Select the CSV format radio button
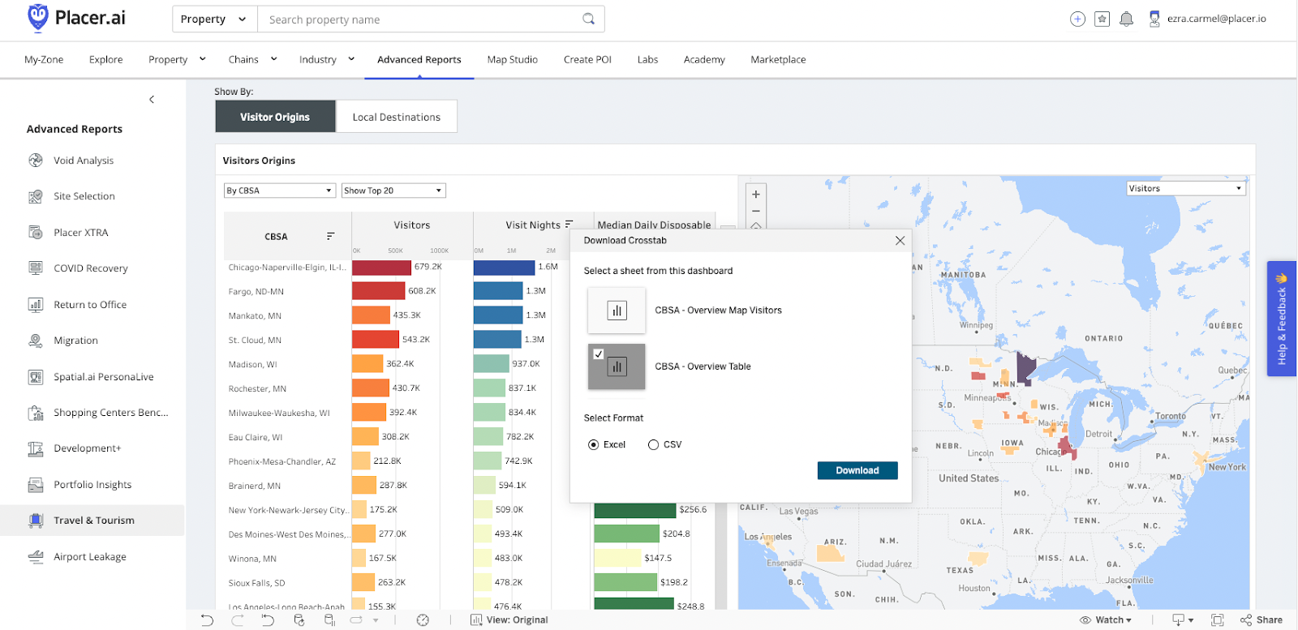 pos(653,445)
